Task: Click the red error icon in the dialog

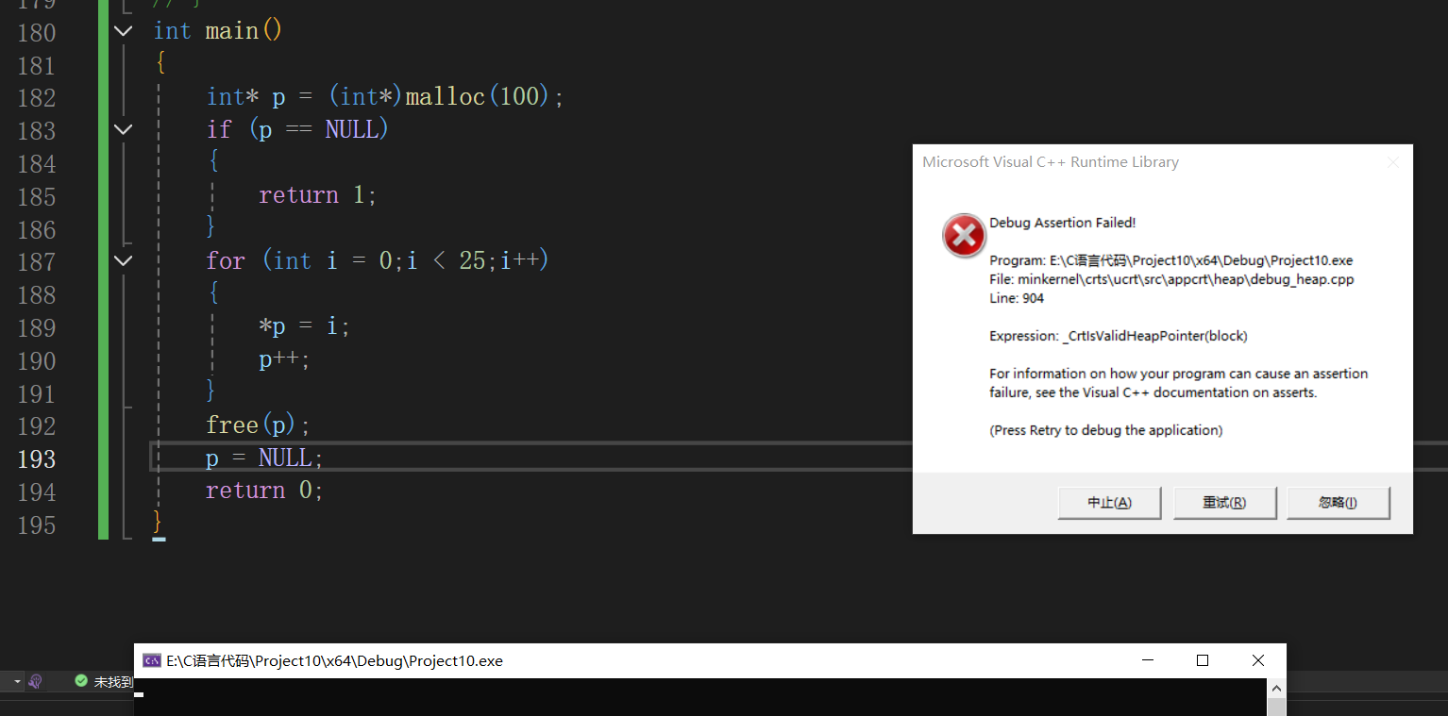Action: coord(964,236)
